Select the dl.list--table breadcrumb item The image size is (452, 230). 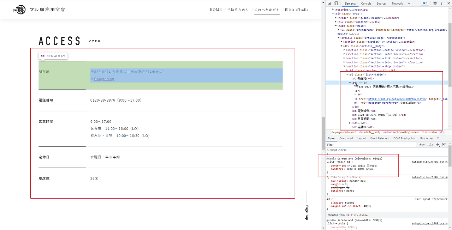pyautogui.click(x=429, y=132)
